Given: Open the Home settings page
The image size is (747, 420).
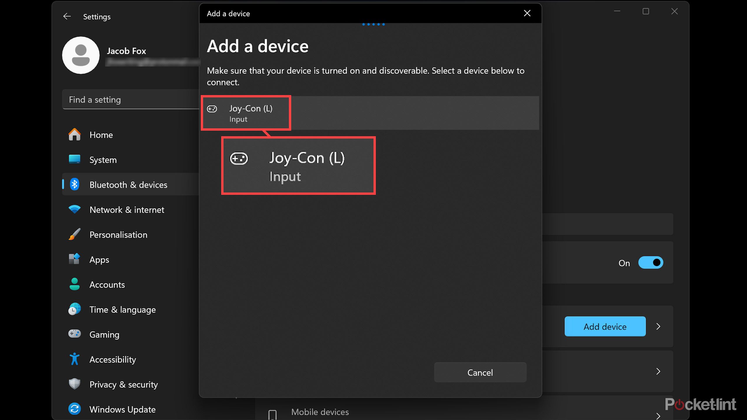Looking at the screenshot, I should pyautogui.click(x=101, y=135).
